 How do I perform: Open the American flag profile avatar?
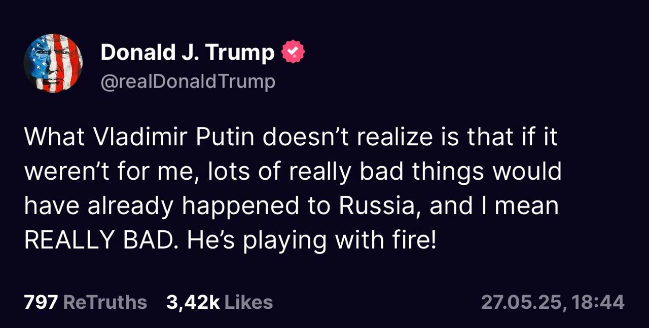click(53, 63)
